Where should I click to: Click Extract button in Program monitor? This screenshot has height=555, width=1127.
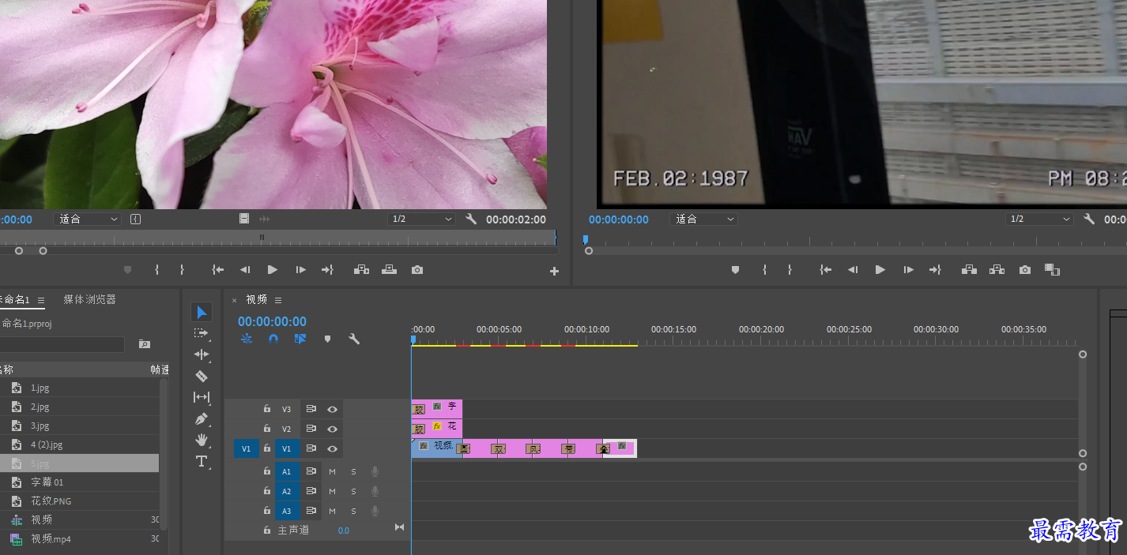(x=997, y=270)
